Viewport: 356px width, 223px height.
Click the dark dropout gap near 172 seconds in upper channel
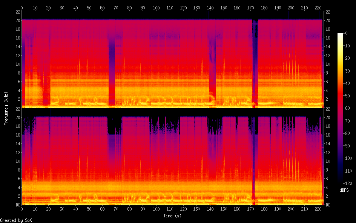pos(255,60)
